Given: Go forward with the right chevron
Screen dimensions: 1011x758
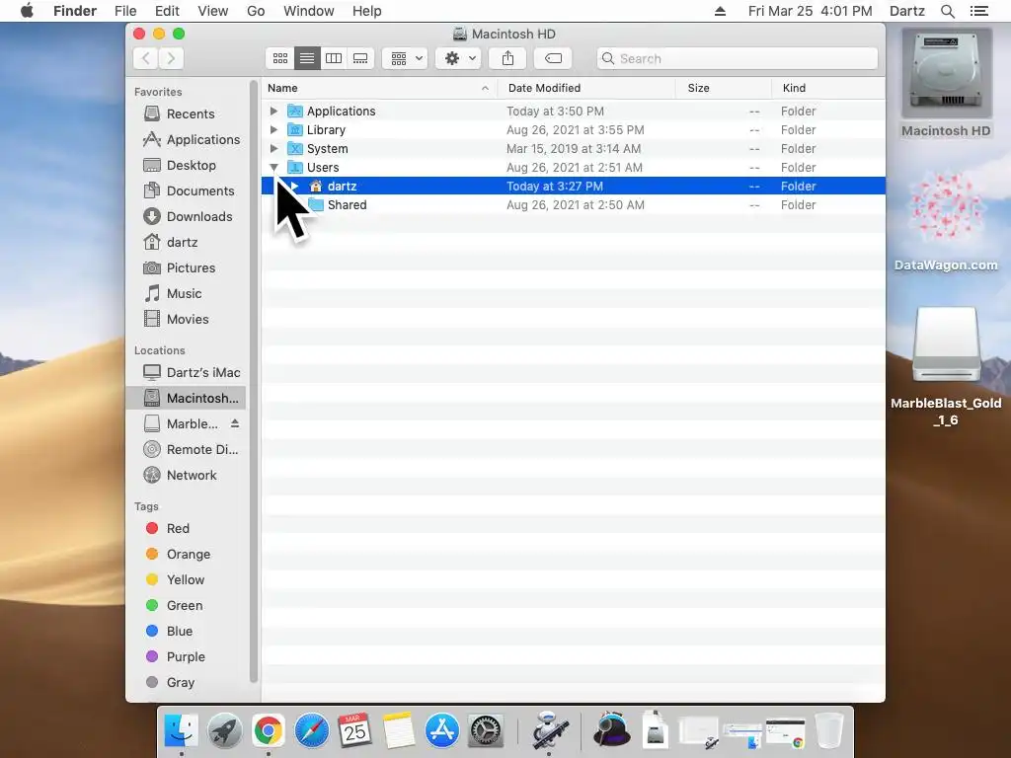Looking at the screenshot, I should click(x=171, y=58).
